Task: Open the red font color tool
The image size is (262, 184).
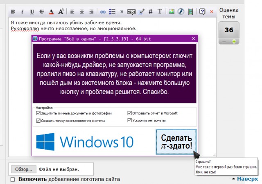Action: [51, 12]
